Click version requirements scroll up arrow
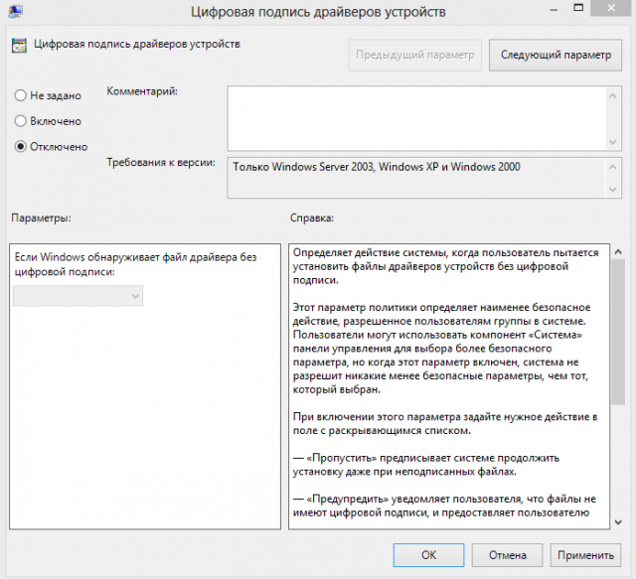This screenshot has width=636, height=579. (x=613, y=167)
